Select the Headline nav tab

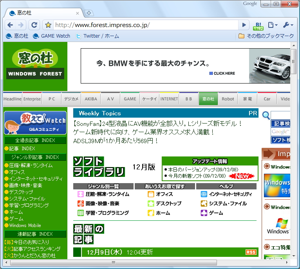click(13, 99)
